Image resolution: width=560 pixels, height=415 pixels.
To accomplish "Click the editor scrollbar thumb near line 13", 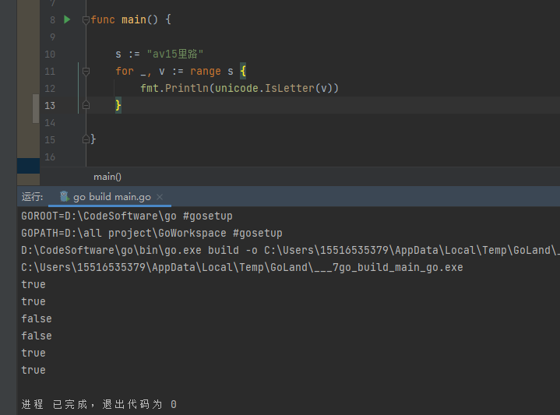I will (x=36, y=108).
